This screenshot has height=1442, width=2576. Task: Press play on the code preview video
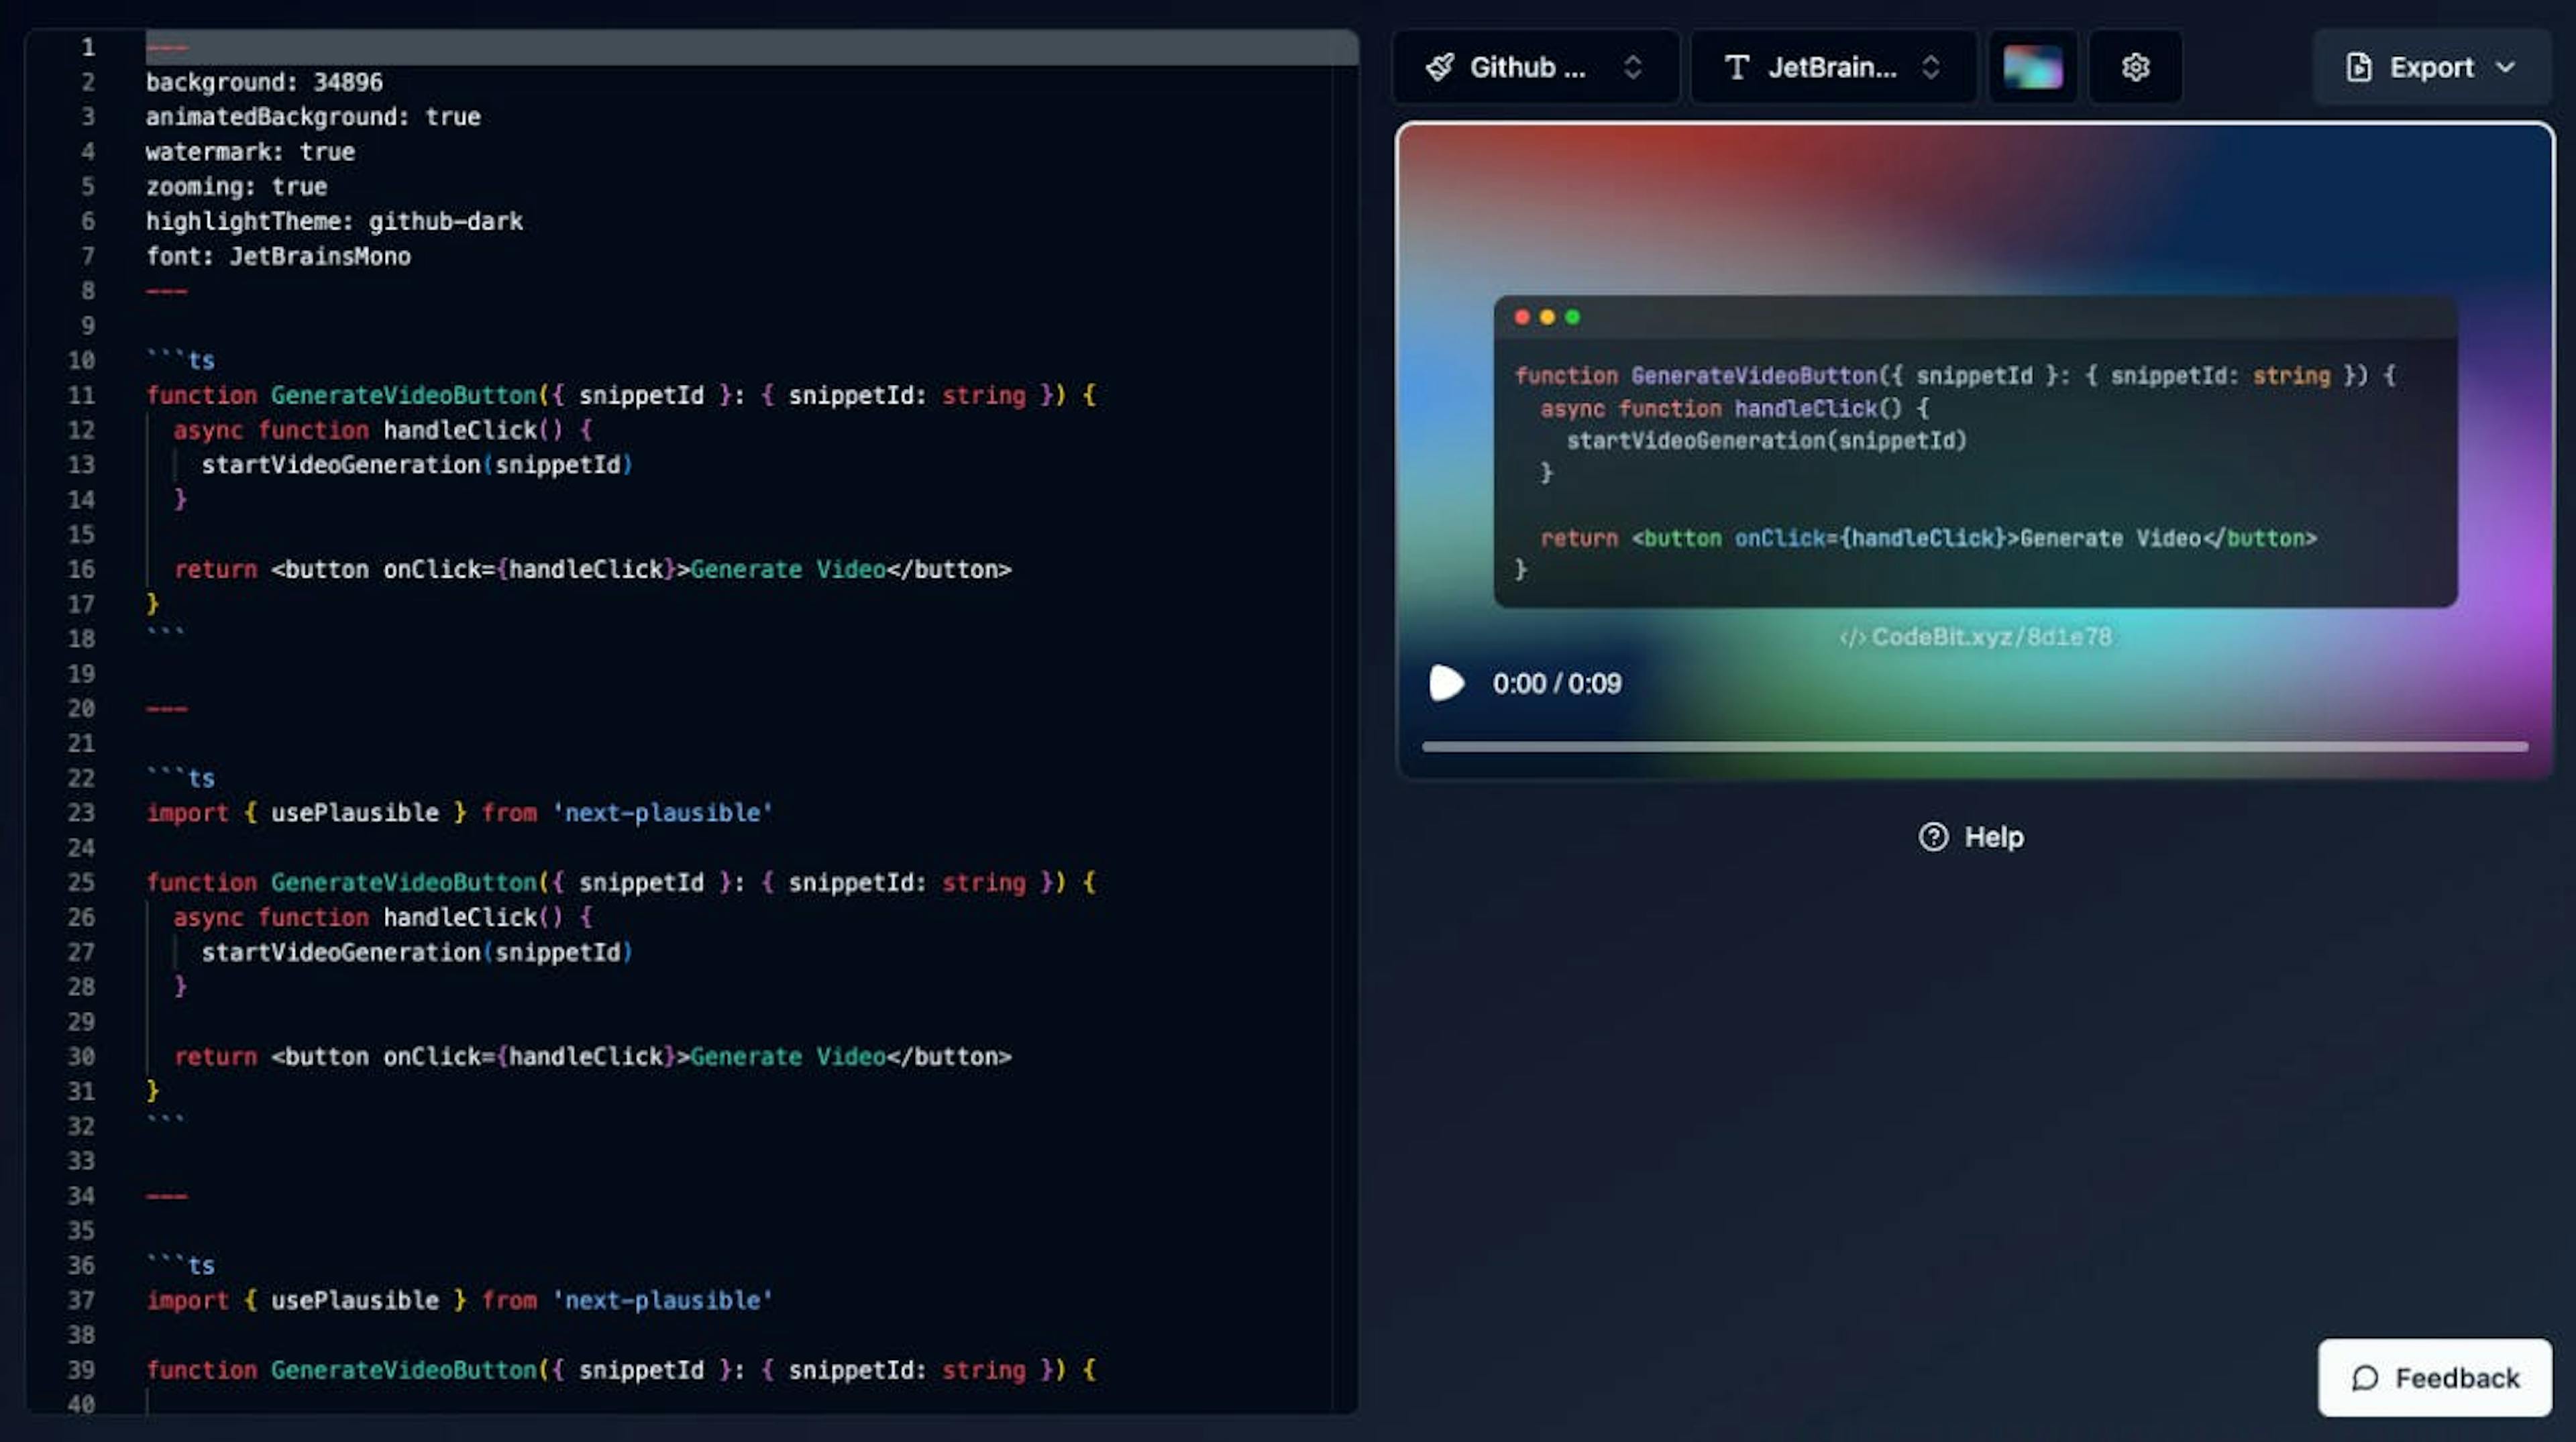point(1446,683)
